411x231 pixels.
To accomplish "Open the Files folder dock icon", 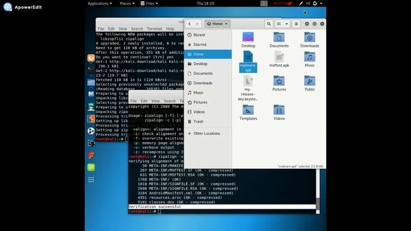I will (91, 83).
